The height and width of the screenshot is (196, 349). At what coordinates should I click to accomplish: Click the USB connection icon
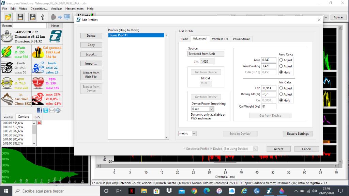[x=43, y=17]
